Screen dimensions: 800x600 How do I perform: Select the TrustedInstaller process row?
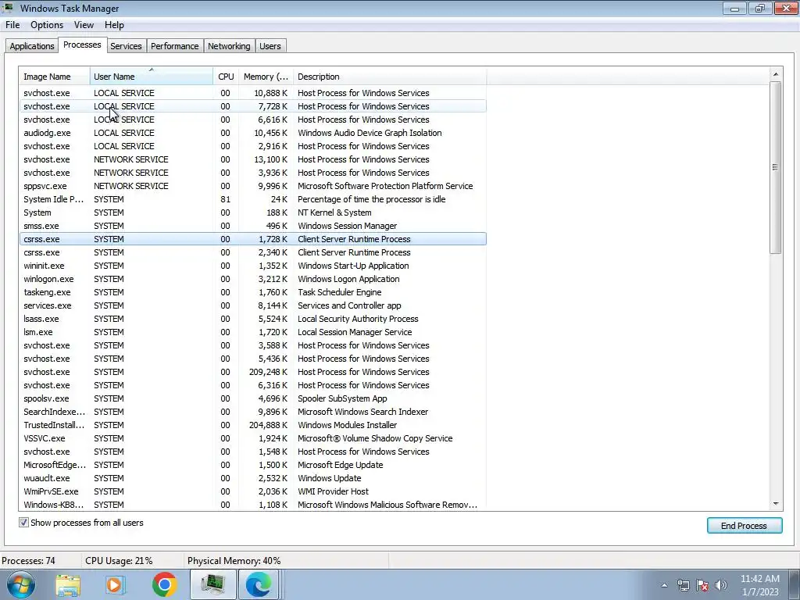point(252,424)
